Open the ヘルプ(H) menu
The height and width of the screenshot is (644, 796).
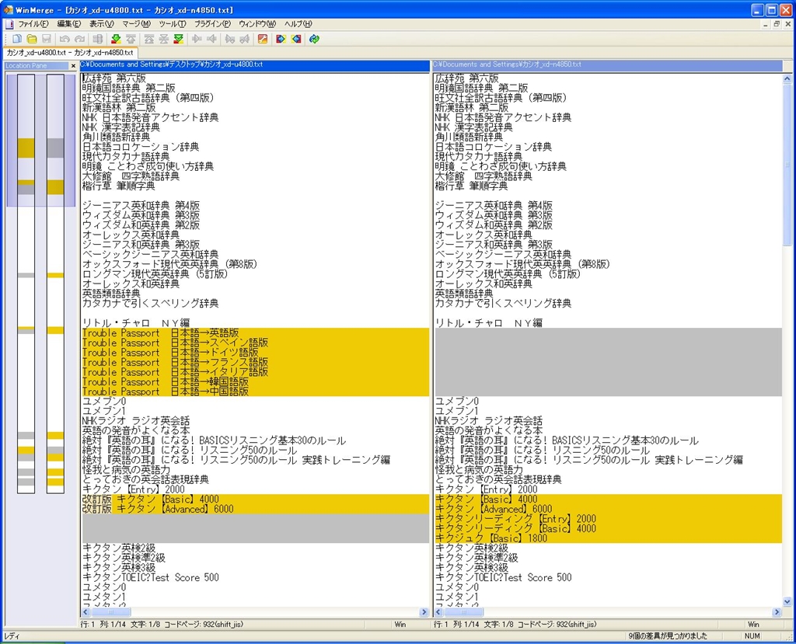click(x=298, y=24)
